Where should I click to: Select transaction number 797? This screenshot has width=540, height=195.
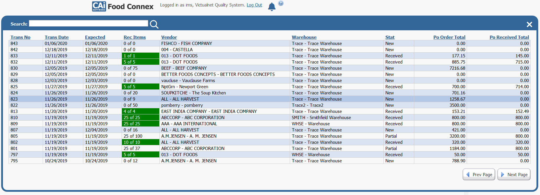click(x=14, y=155)
